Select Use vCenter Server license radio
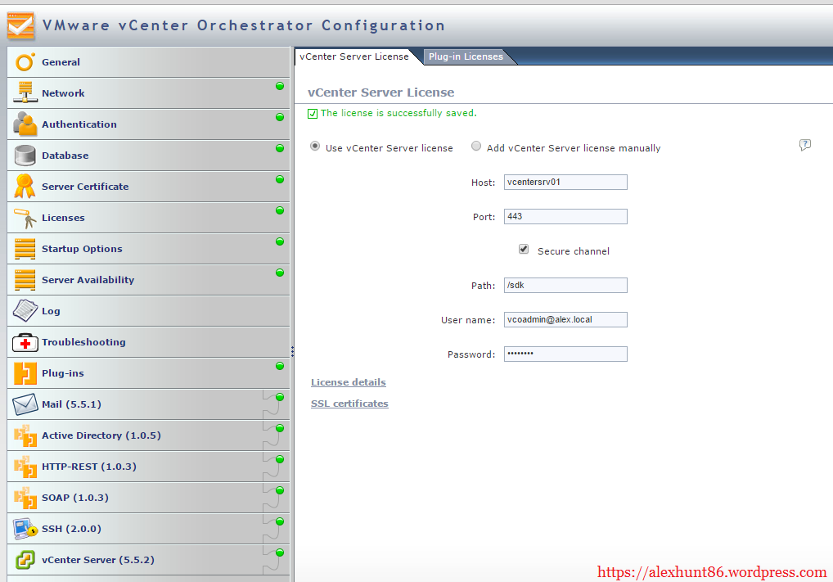 (x=315, y=146)
